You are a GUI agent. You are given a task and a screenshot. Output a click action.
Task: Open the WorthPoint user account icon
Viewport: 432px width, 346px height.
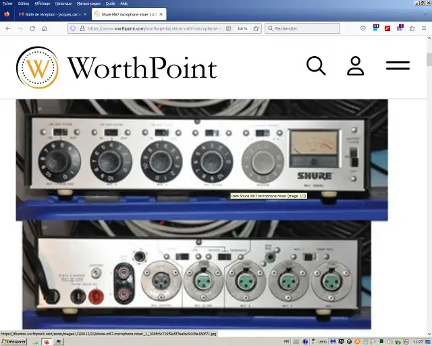[x=356, y=66]
